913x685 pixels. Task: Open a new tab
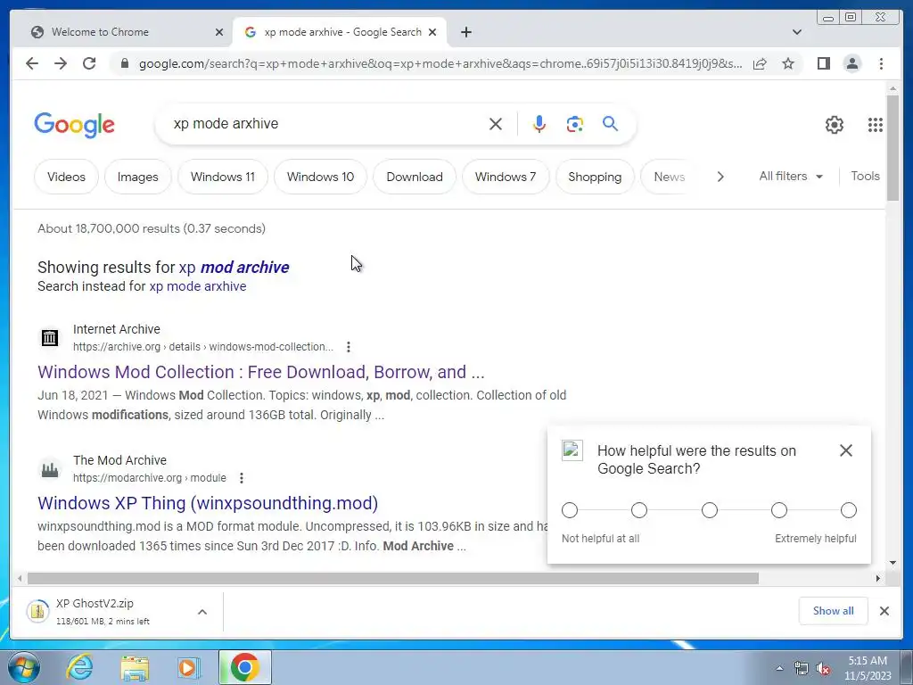465,32
